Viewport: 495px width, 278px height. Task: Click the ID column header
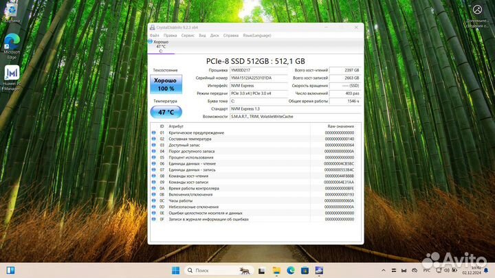pos(162,126)
